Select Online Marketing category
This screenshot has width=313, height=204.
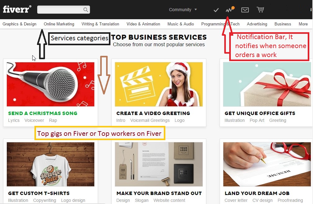click(x=59, y=24)
